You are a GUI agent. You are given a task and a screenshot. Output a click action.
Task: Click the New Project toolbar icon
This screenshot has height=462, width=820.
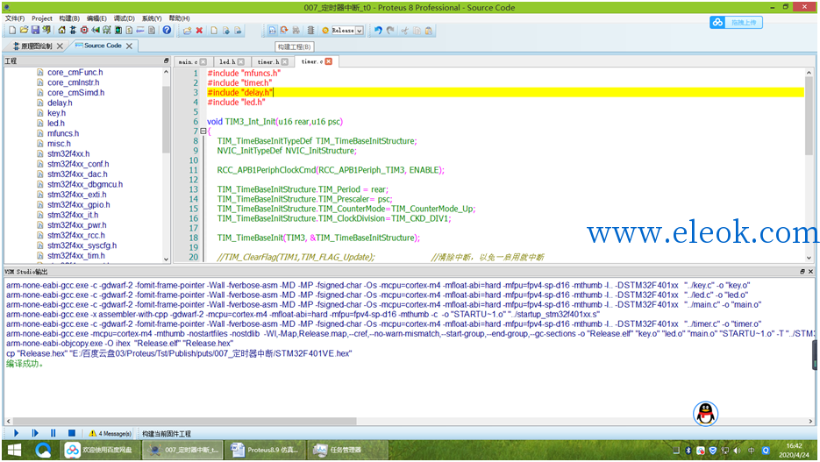pos(12,31)
